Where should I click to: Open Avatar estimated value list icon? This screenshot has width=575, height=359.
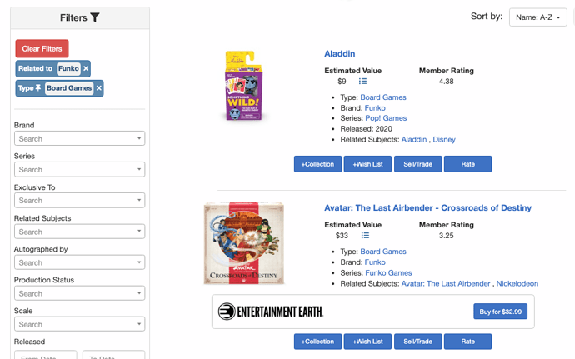point(363,236)
